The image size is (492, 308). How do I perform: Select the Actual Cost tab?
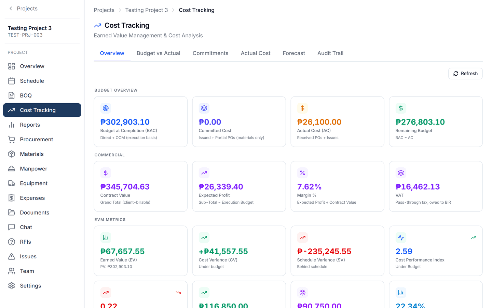[x=256, y=53]
